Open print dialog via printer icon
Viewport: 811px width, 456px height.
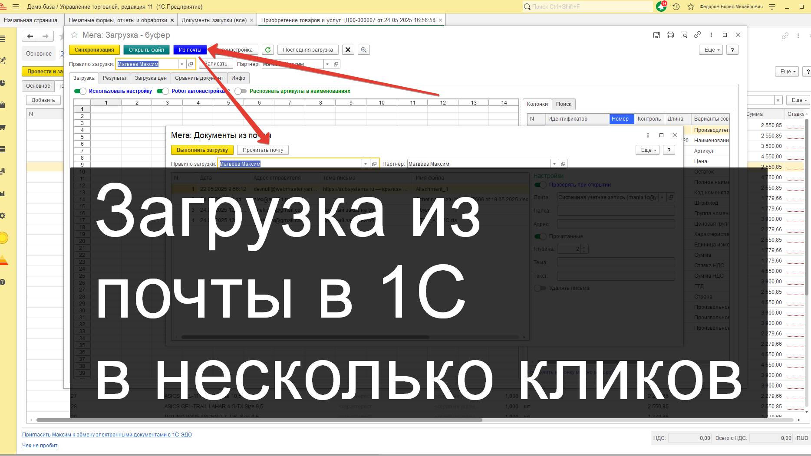tap(670, 35)
